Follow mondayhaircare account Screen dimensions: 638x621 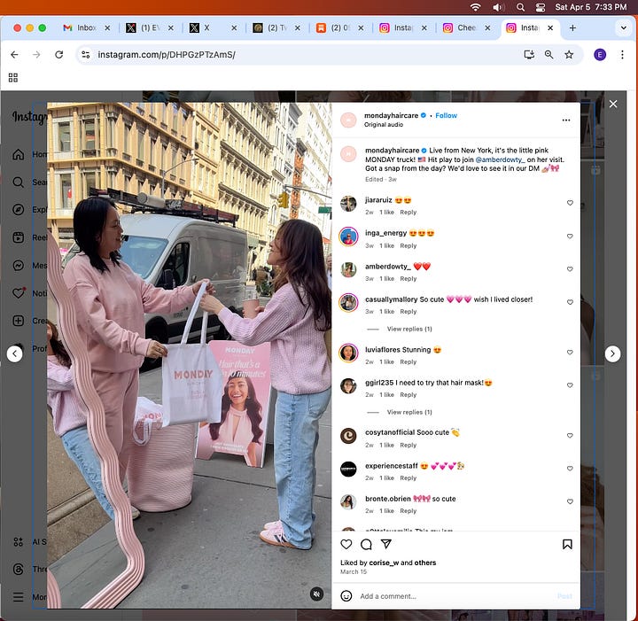(x=446, y=115)
